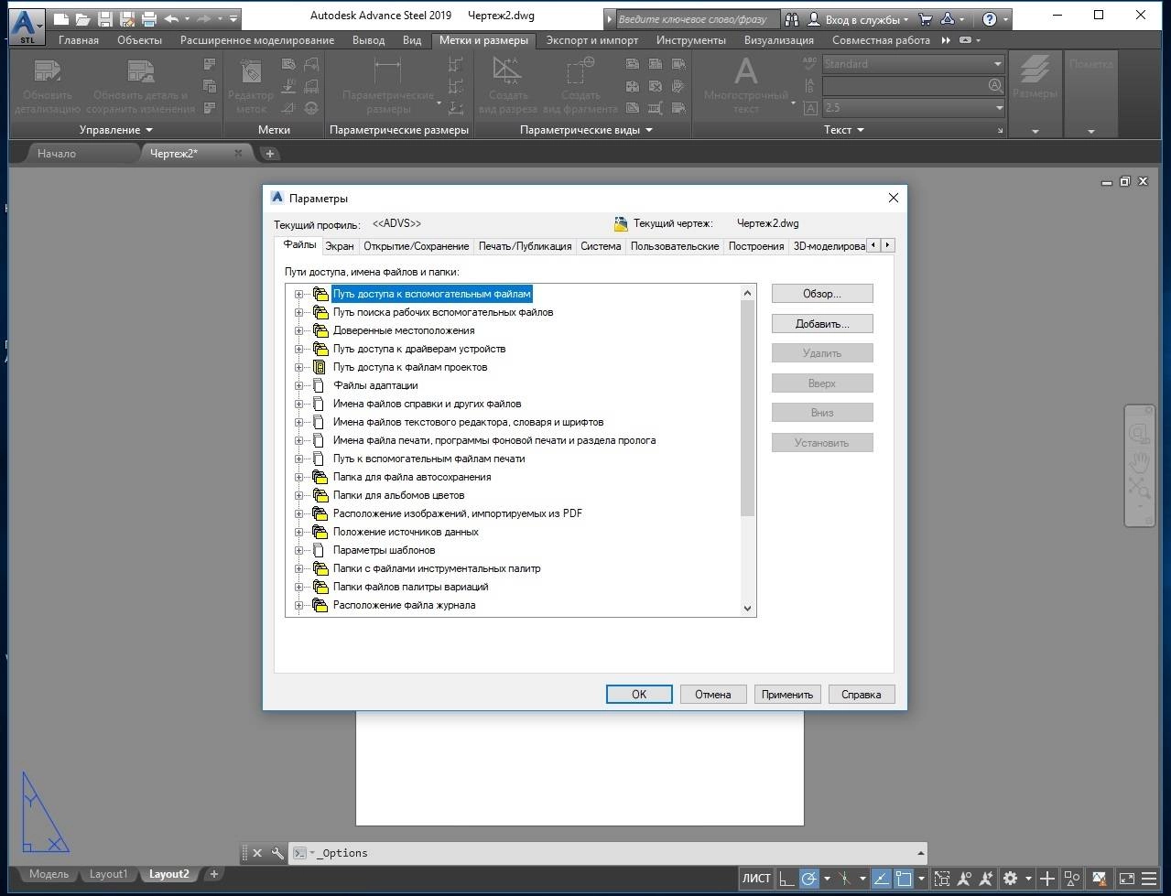Switch to the Открытие/Сохранение tab
Image resolution: width=1171 pixels, height=896 pixels.
pos(417,246)
